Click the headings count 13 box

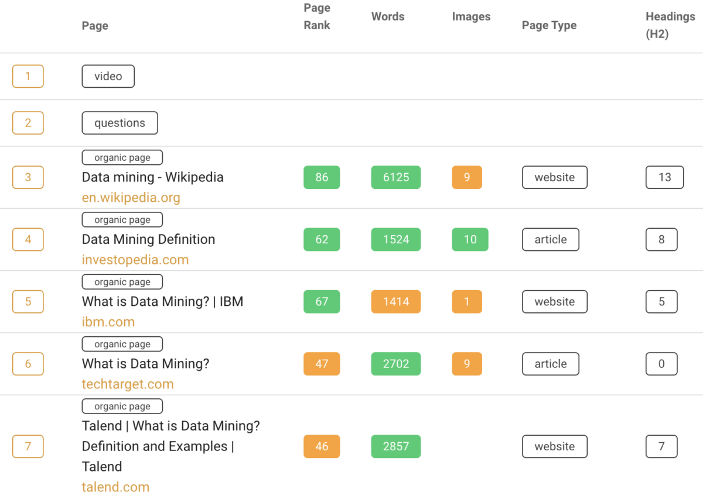coord(664,177)
